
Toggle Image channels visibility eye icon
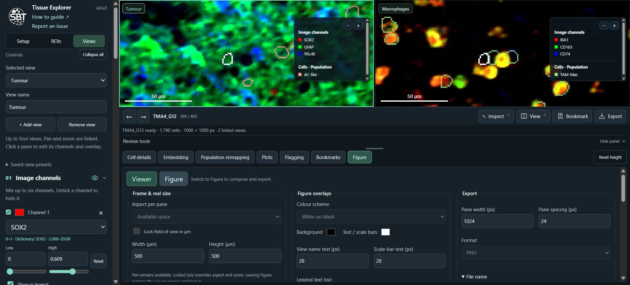[95, 178]
